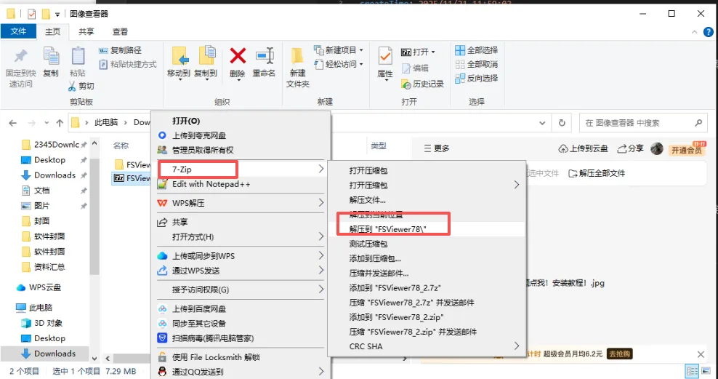Expand 授予访问权限(G) submenu
This screenshot has width=718, height=379.
click(x=241, y=290)
